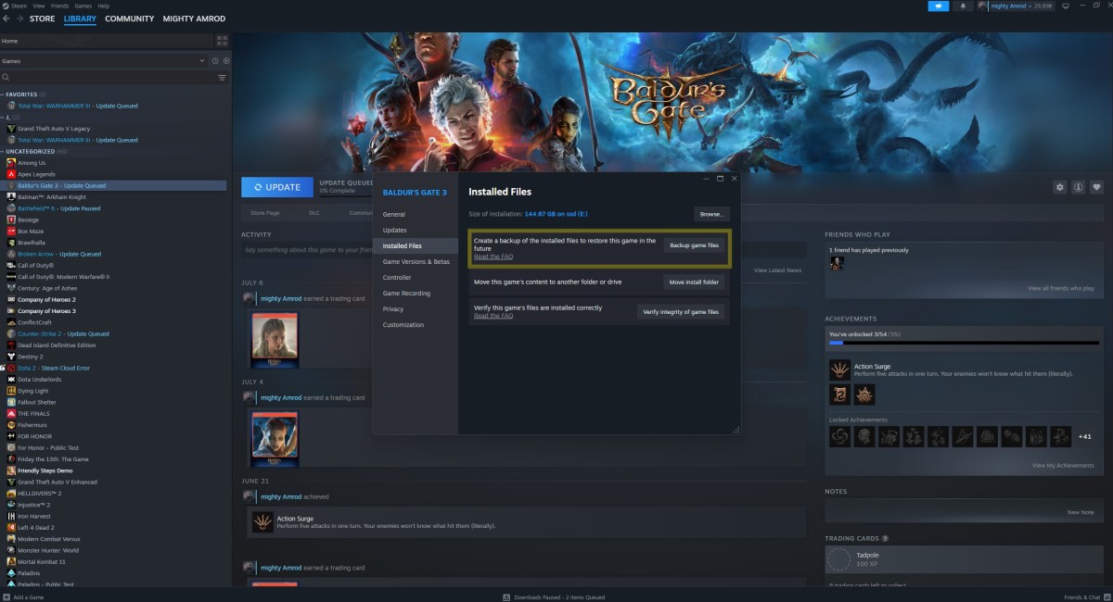Viewport: 1113px width, 602px height.
Task: Click the Trading Cards help question mark
Action: click(886, 538)
